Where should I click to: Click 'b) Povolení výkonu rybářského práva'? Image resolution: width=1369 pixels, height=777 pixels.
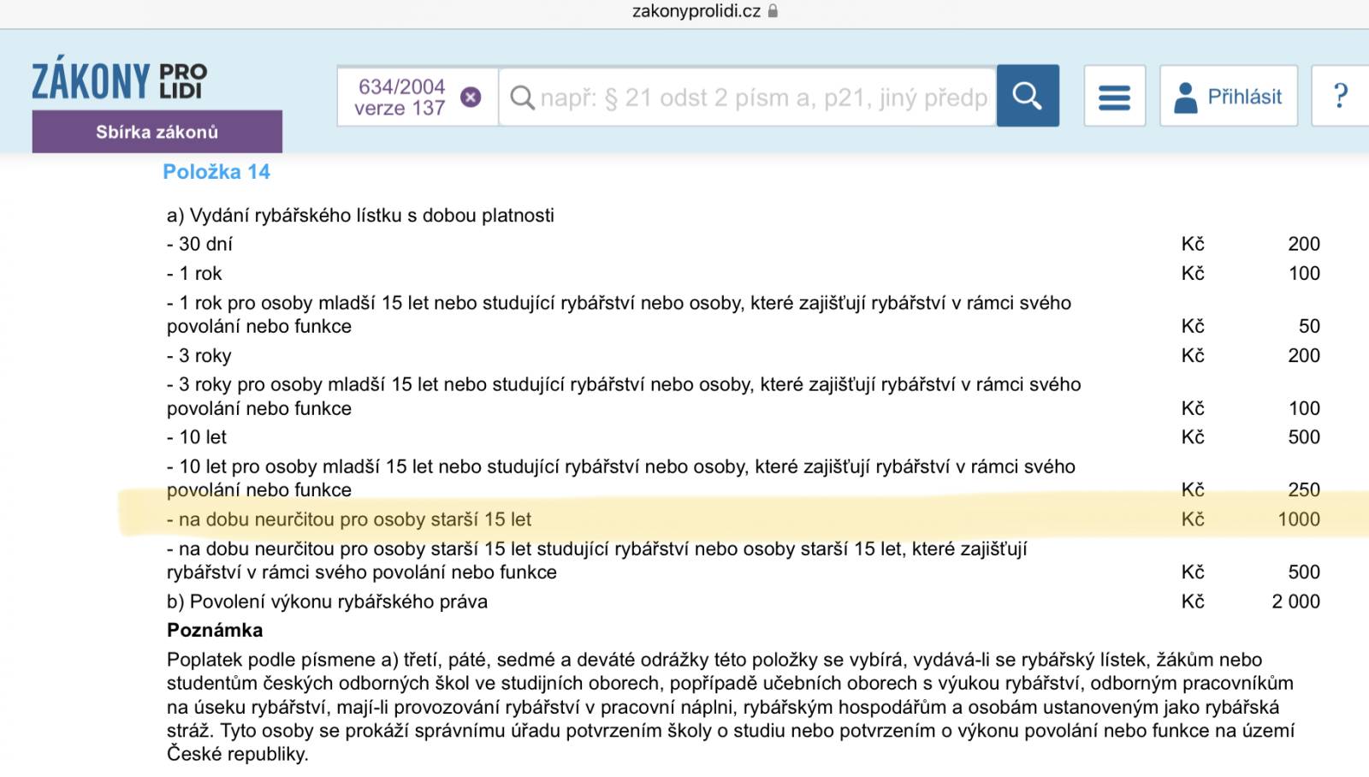pyautogui.click(x=327, y=602)
